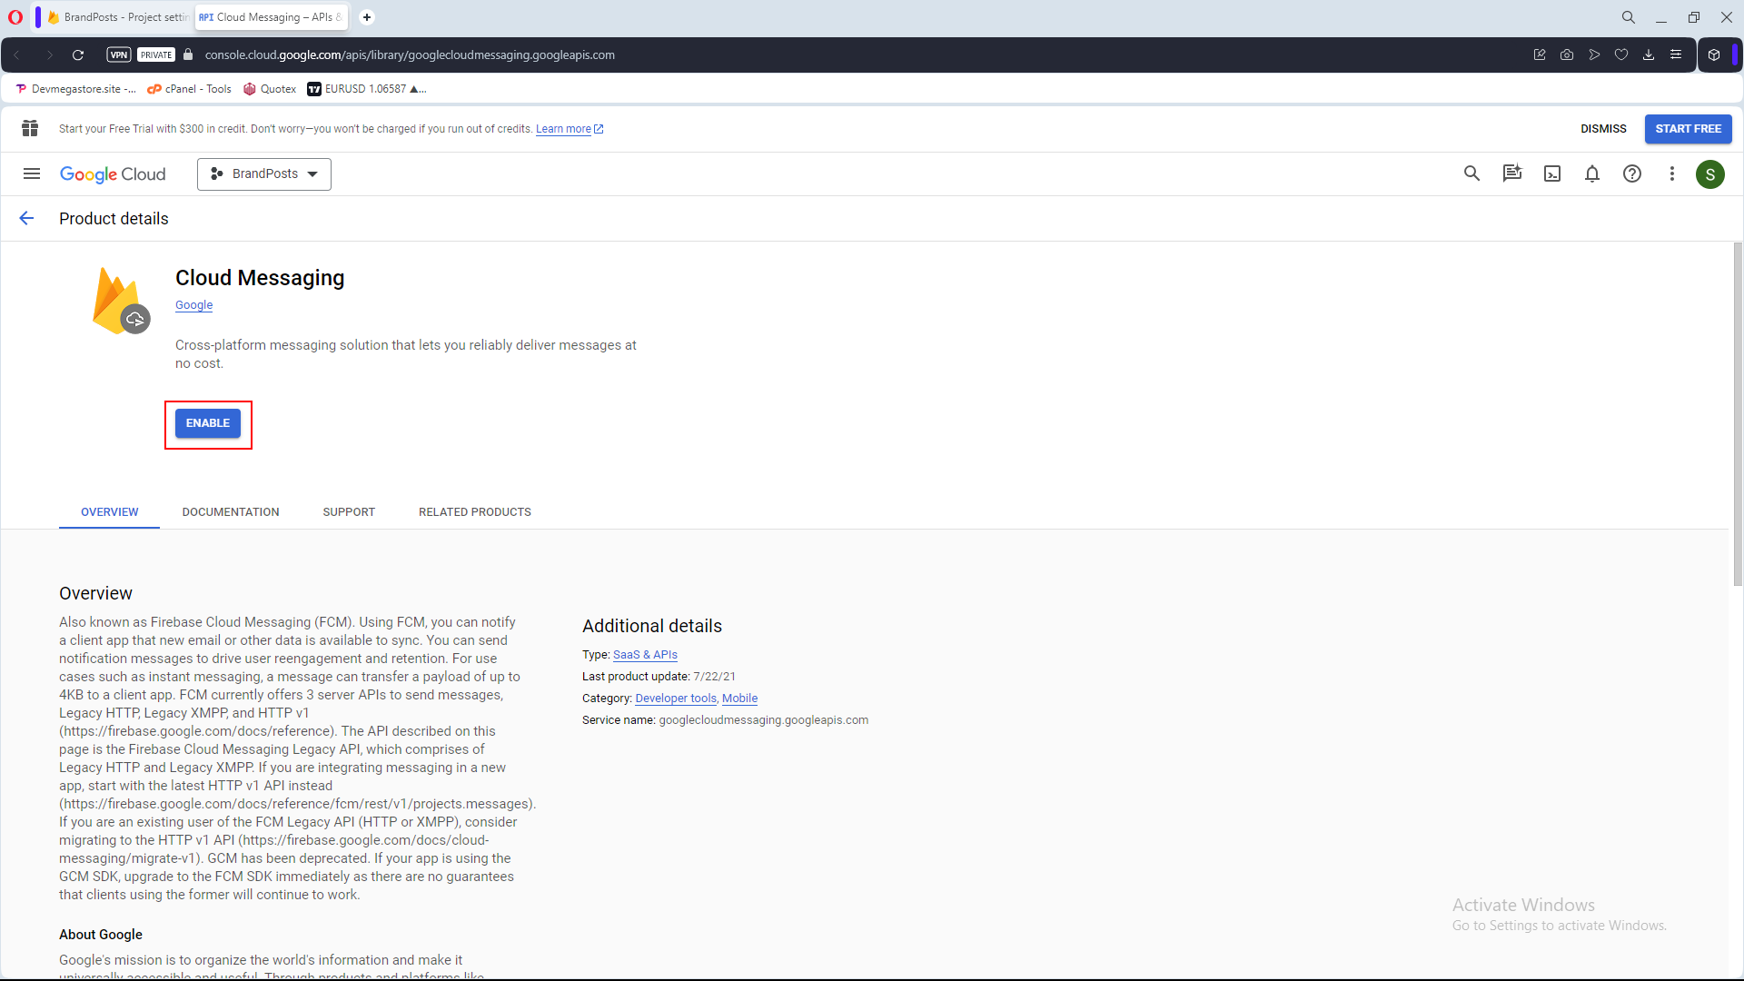
Task: Open the three-dot settings and utilities menu
Action: (x=1671, y=173)
